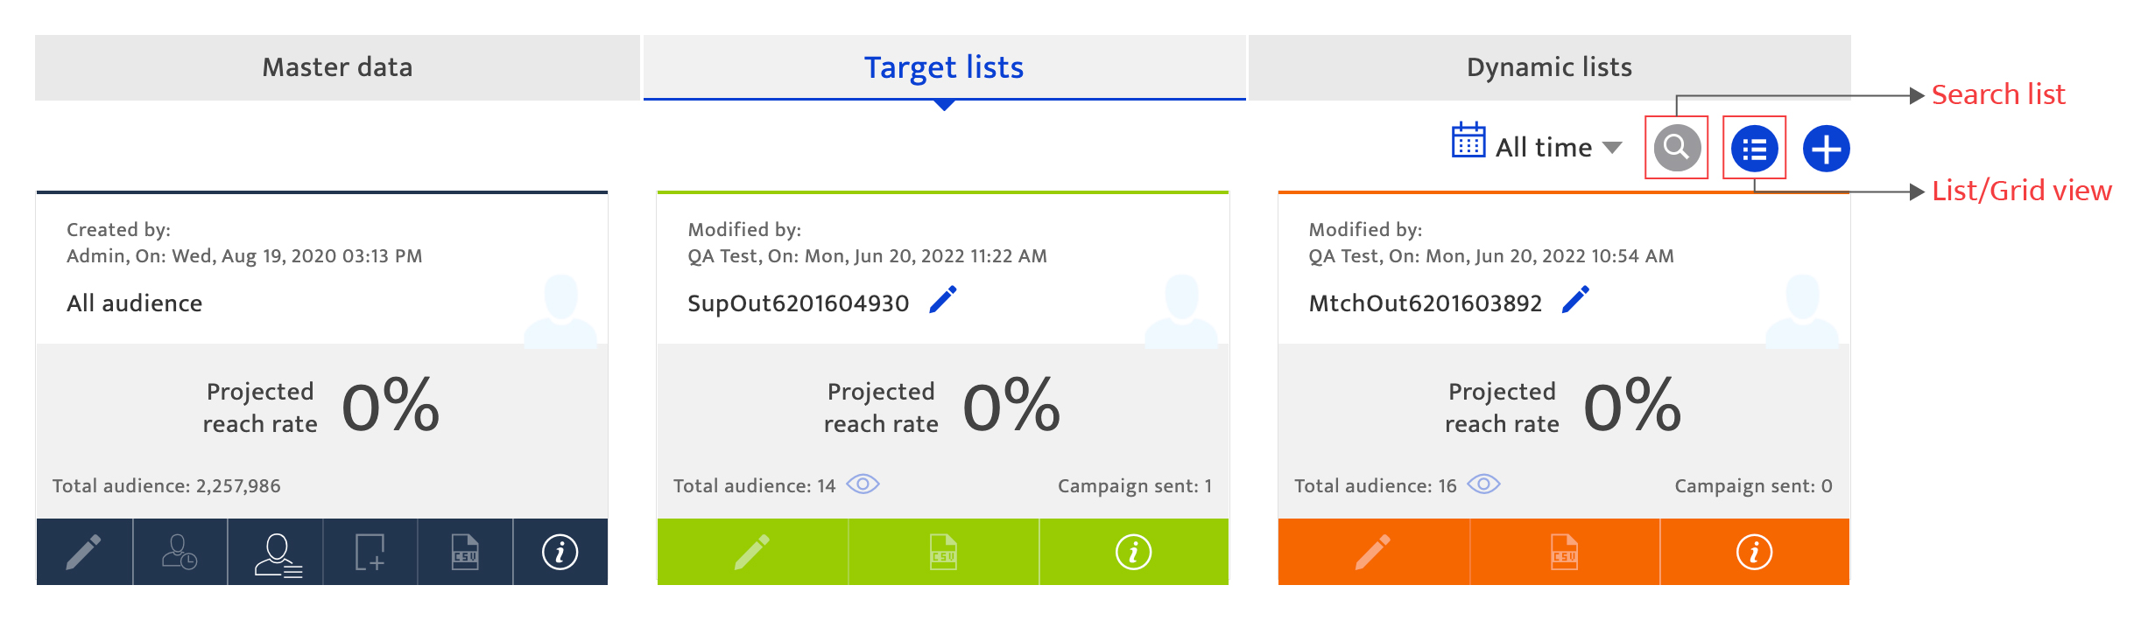Select the All time date filter label
The image size is (2148, 620).
[1543, 147]
